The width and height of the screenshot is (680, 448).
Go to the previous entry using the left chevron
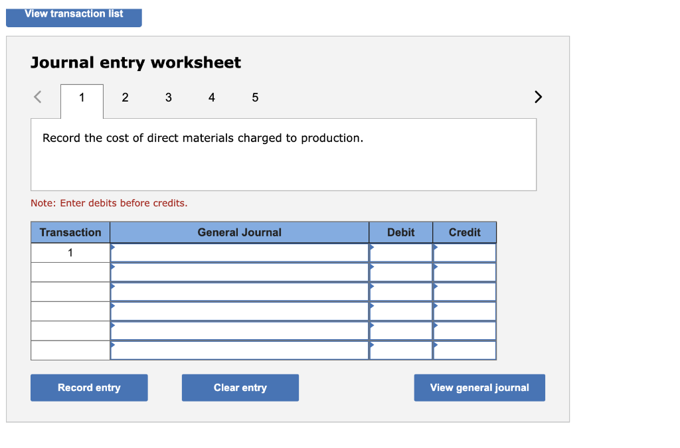[38, 97]
